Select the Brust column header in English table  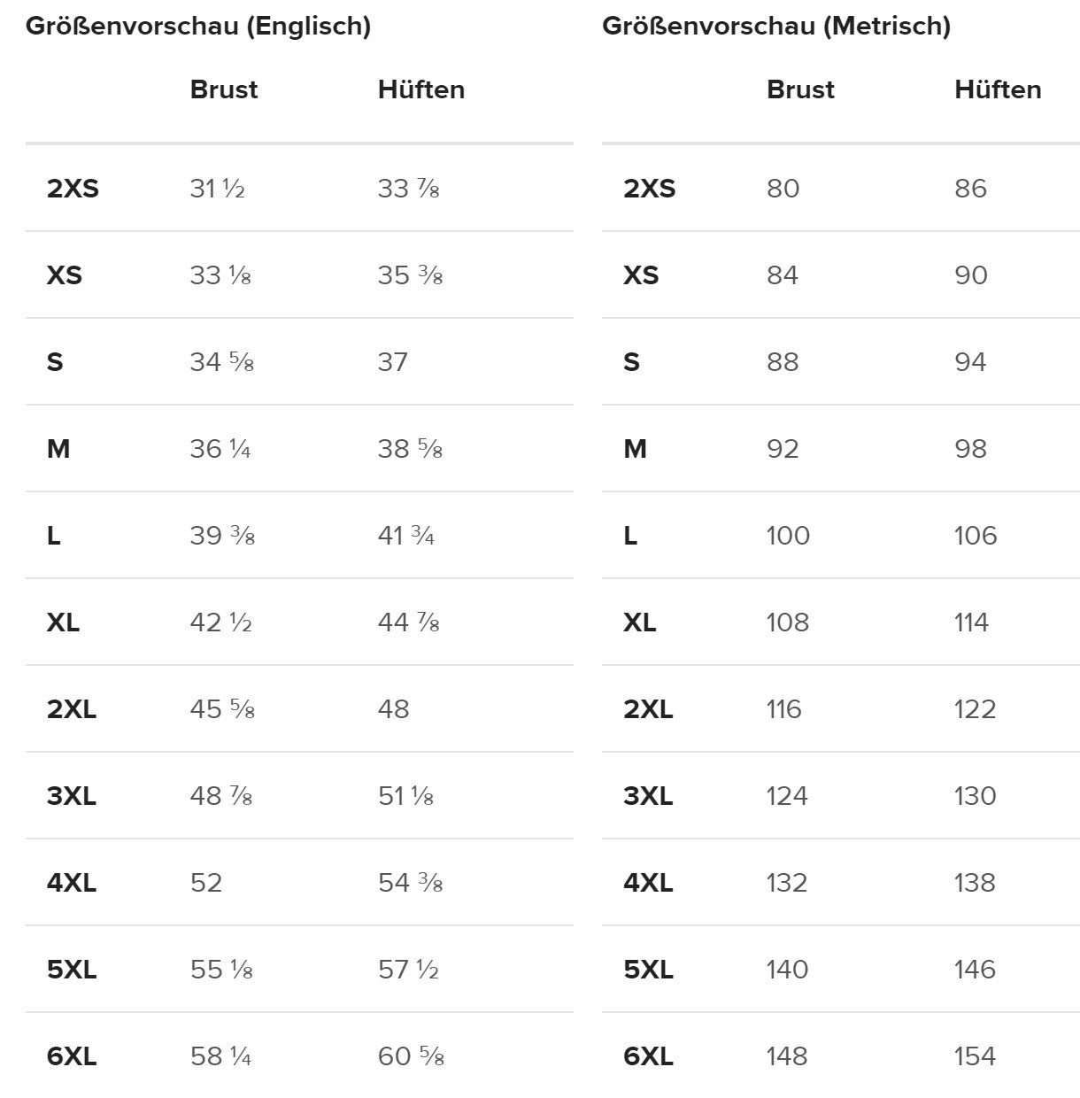tap(224, 89)
